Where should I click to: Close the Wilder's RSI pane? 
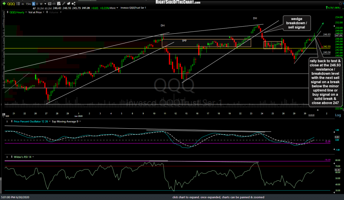point(7,157)
